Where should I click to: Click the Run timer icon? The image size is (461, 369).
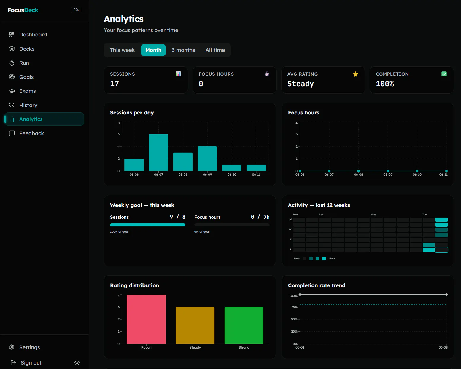tap(12, 63)
